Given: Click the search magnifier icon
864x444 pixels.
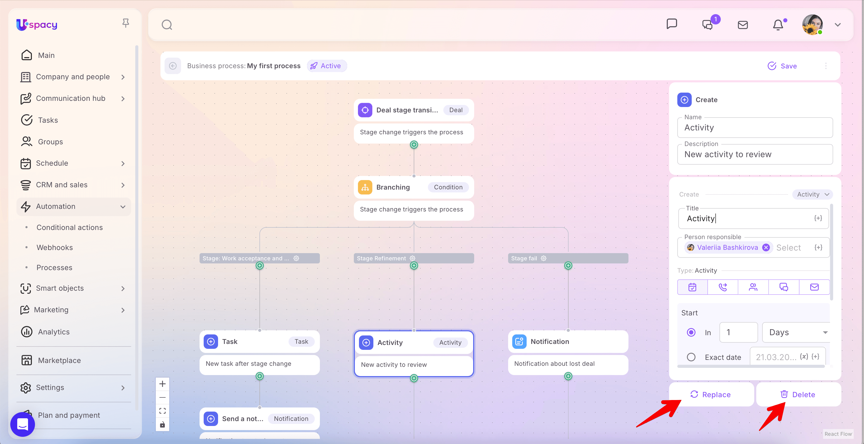Looking at the screenshot, I should [167, 25].
